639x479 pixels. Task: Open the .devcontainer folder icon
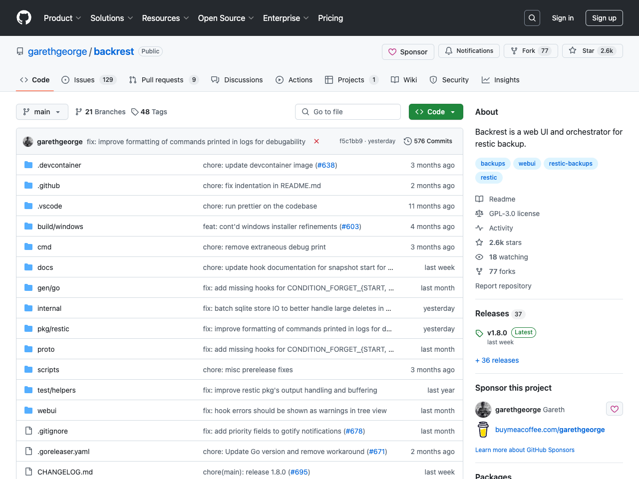pos(28,165)
